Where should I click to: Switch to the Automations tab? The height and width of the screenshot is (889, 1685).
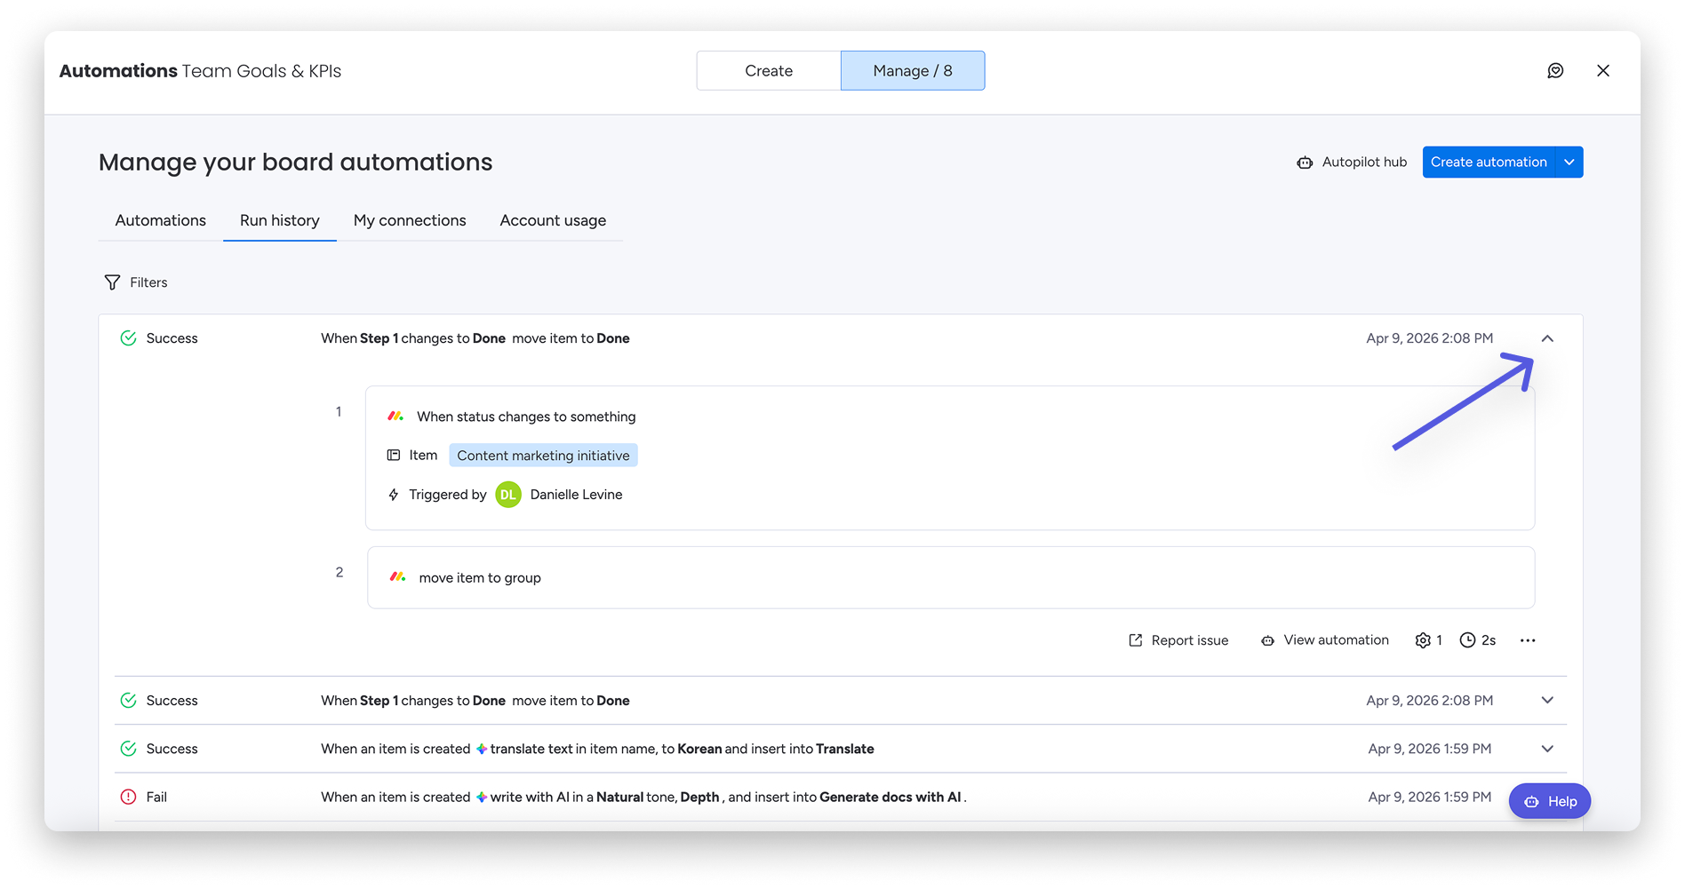point(160,220)
